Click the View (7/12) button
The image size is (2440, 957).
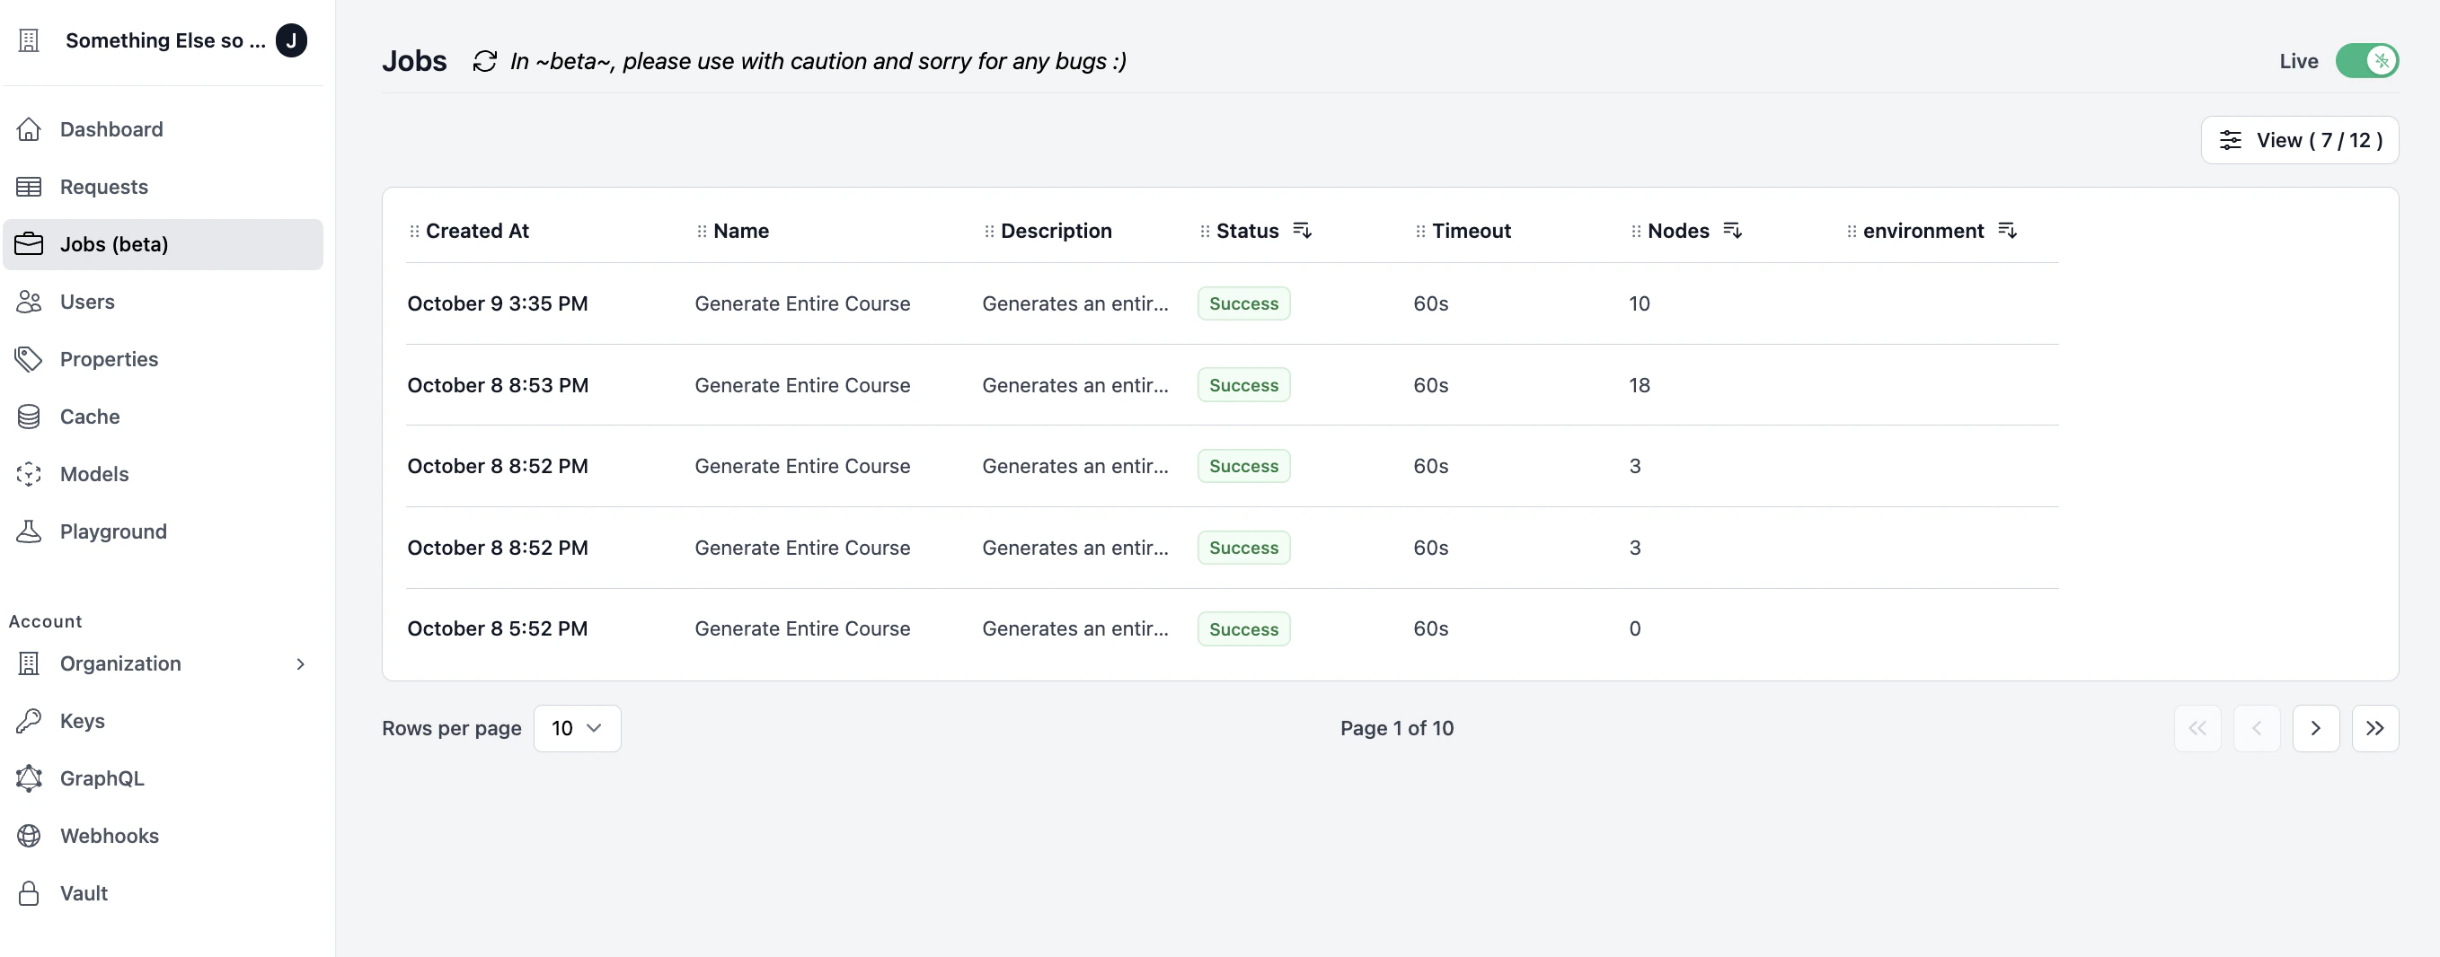2300,139
